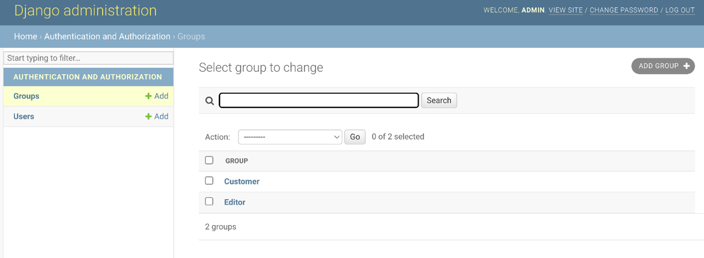Check the Customer group checkbox

point(209,181)
